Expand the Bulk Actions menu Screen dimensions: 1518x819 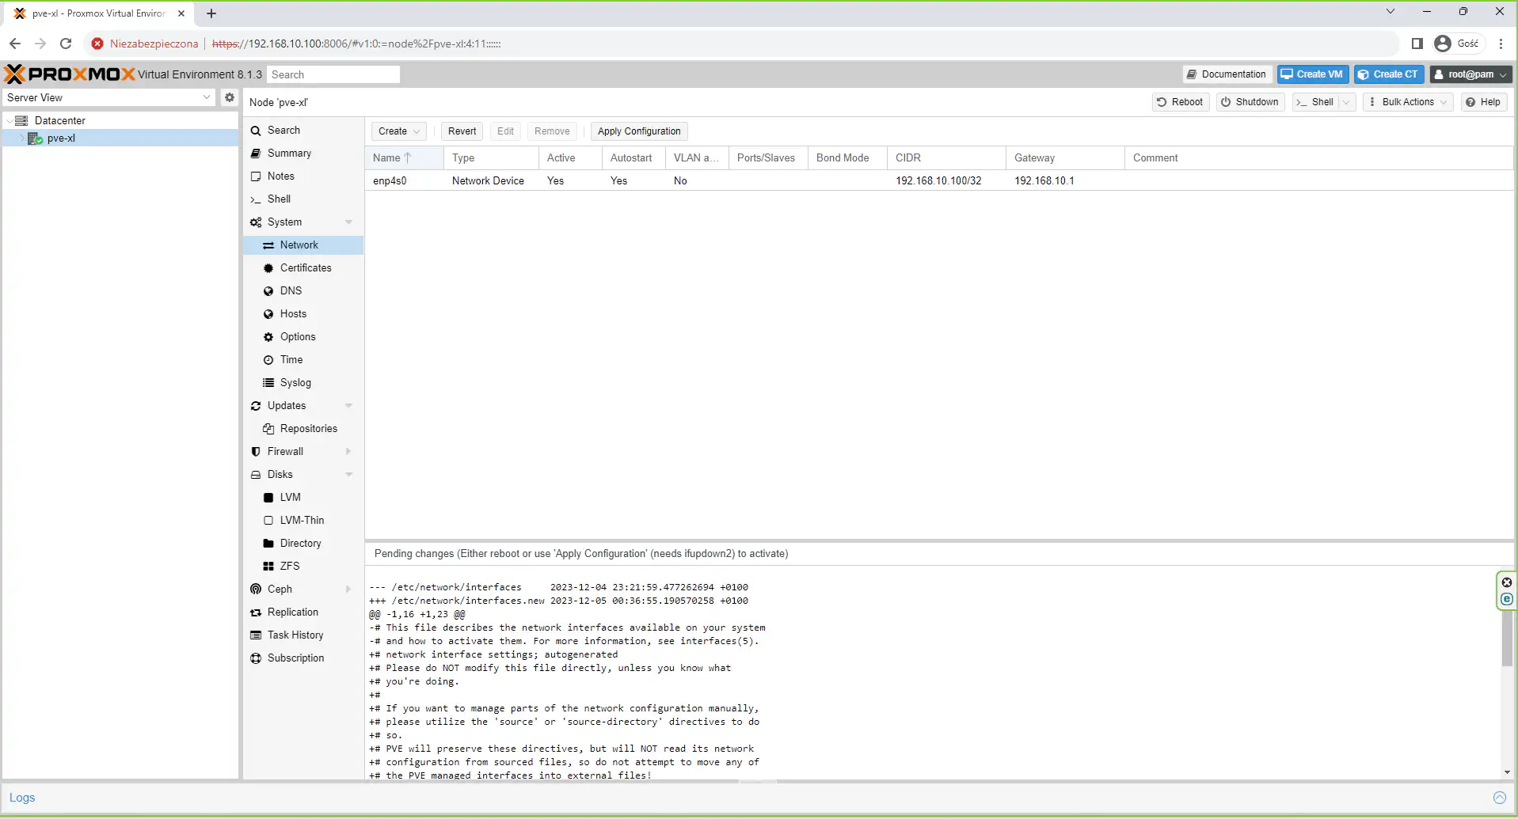click(1407, 102)
